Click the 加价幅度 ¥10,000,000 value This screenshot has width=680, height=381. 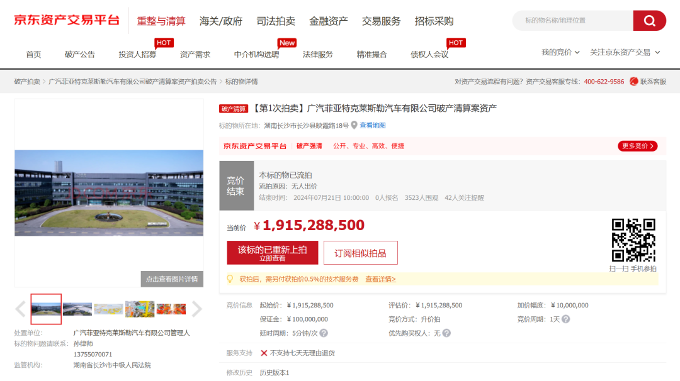[569, 305]
